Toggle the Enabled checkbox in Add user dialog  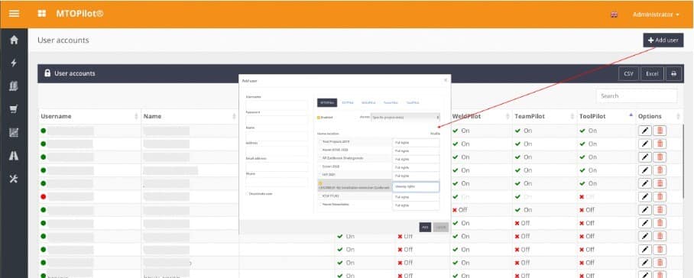[319, 118]
